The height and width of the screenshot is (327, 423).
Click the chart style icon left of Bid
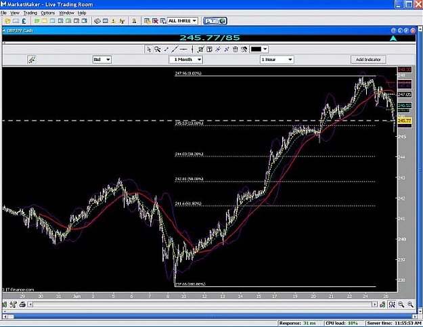click(32, 60)
